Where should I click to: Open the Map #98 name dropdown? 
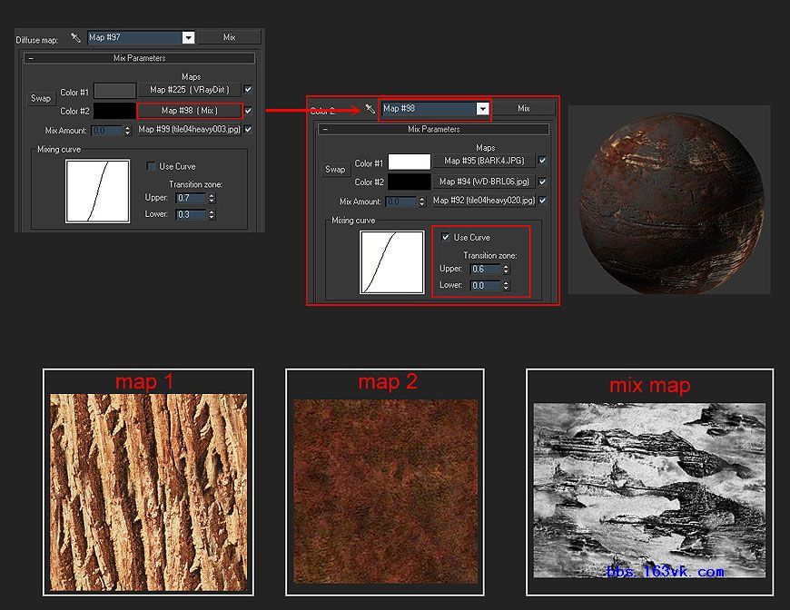482,109
